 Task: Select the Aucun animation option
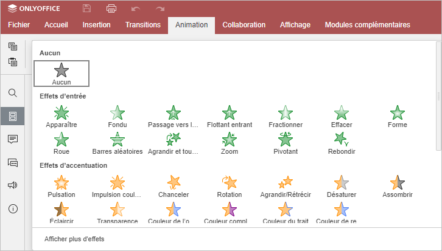point(61,74)
